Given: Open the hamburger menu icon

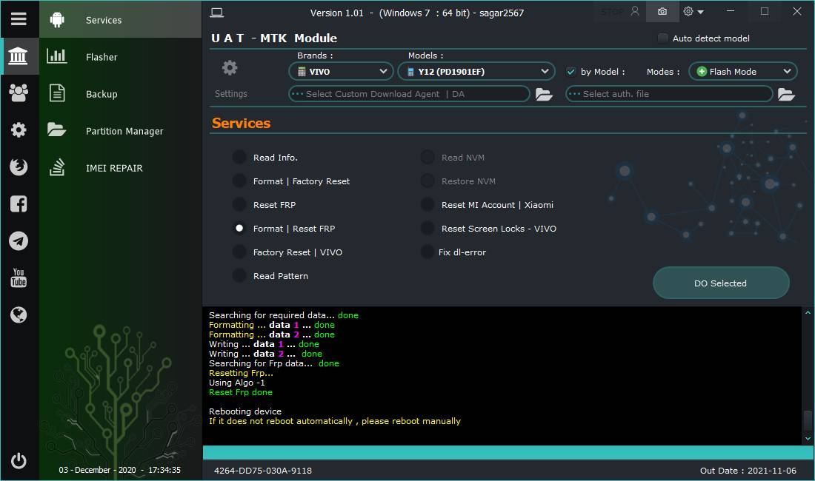Looking at the screenshot, I should 19,19.
